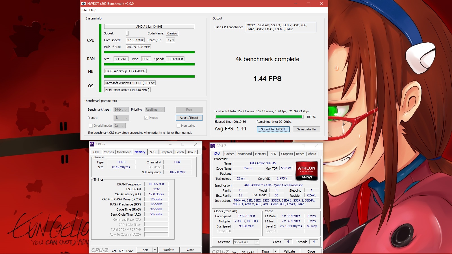Switch to Caches tab in Memory CPU-Z window
Image resolution: width=452 pixels, height=254 pixels.
(109, 152)
